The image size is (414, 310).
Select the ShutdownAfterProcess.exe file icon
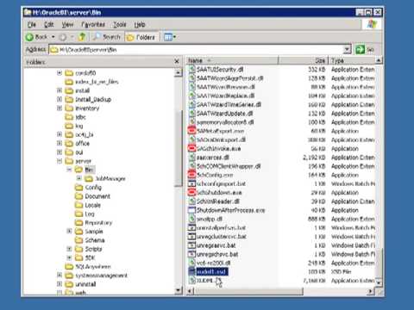191,210
